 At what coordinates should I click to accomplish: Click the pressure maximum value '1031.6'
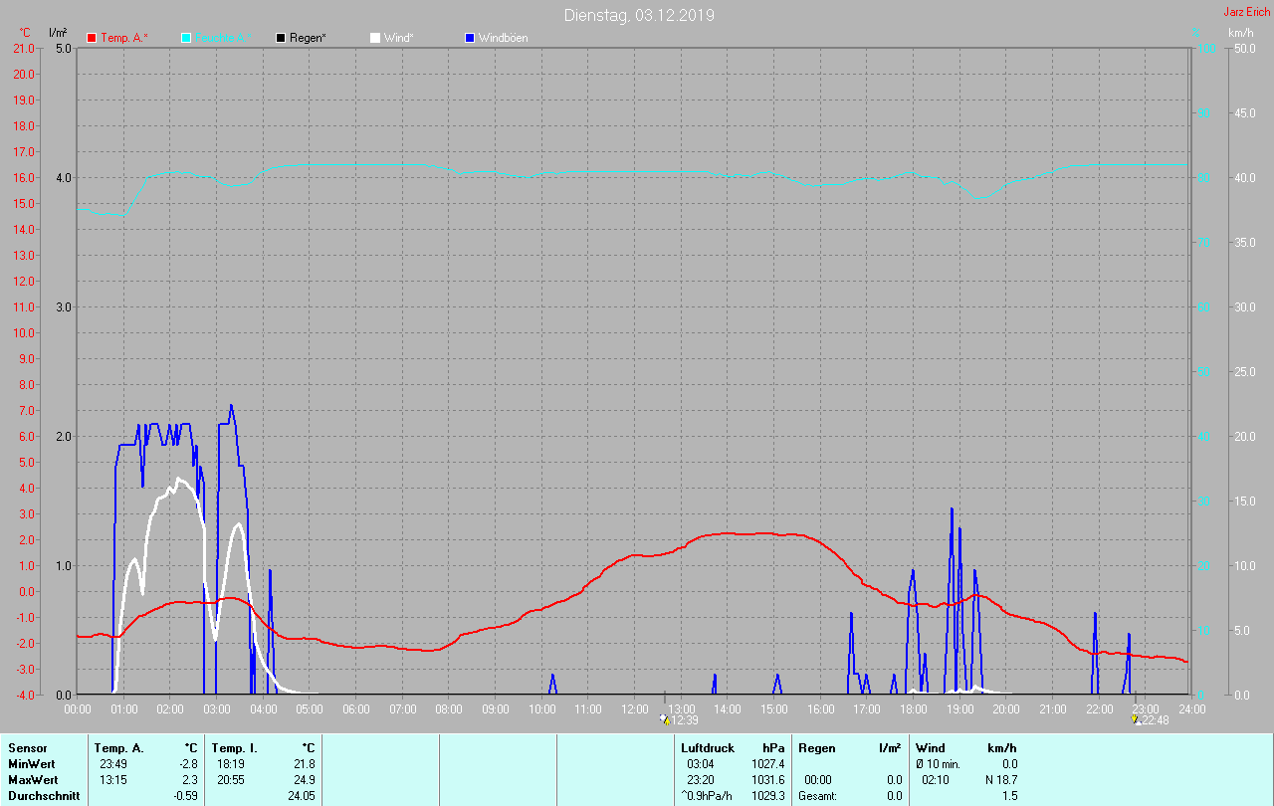pyautogui.click(x=767, y=780)
